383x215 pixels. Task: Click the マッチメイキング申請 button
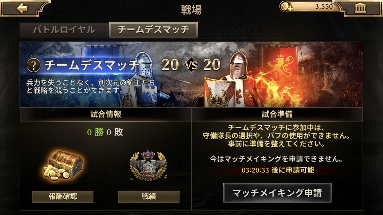pos(277,193)
